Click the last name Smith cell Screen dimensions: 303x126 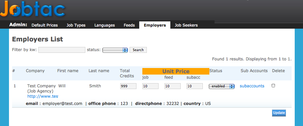pos(95,86)
